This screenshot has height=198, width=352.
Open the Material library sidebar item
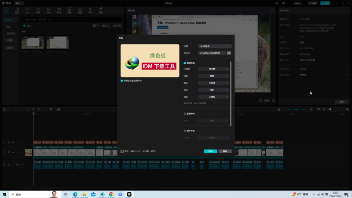tap(10, 48)
